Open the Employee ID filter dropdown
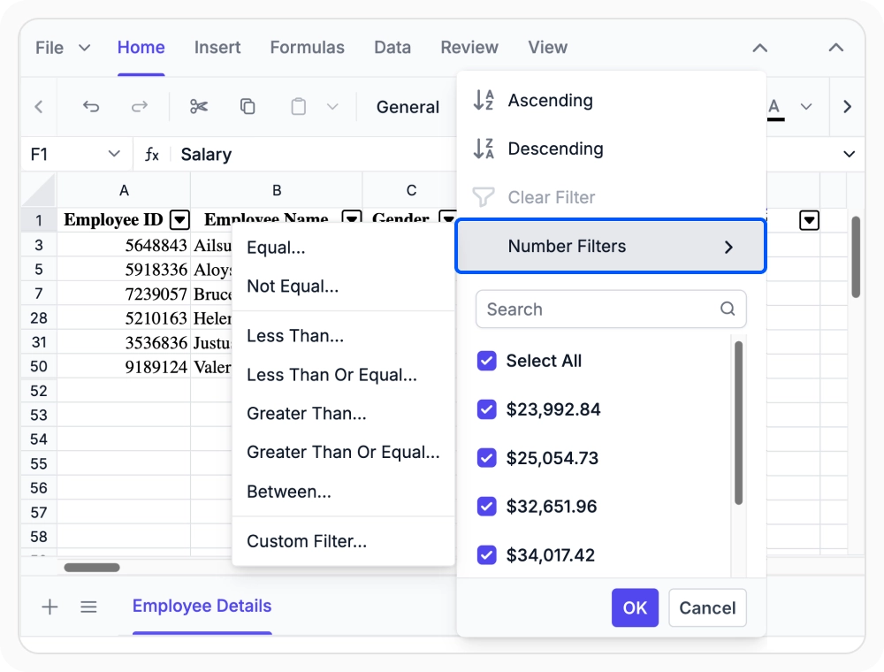This screenshot has width=884, height=672. click(179, 220)
